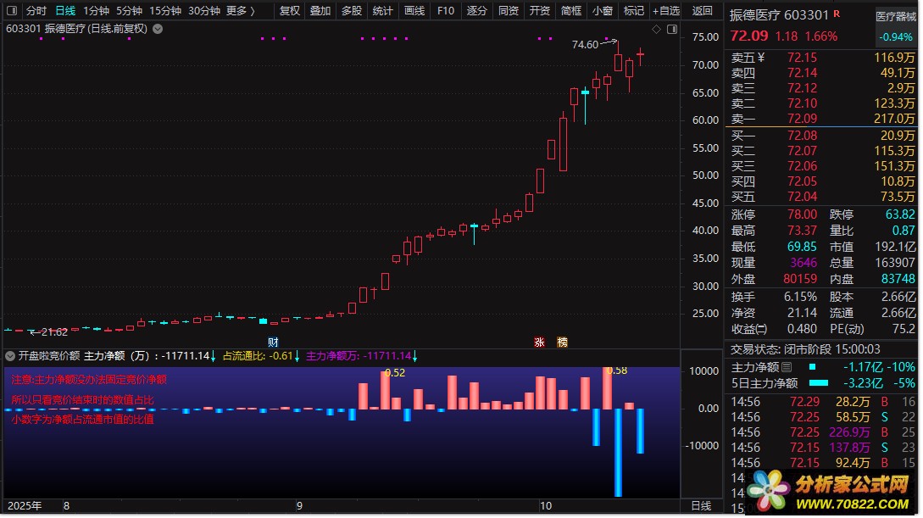
Task: Click the 主力净额 -1.17亿 row
Action: coord(822,367)
